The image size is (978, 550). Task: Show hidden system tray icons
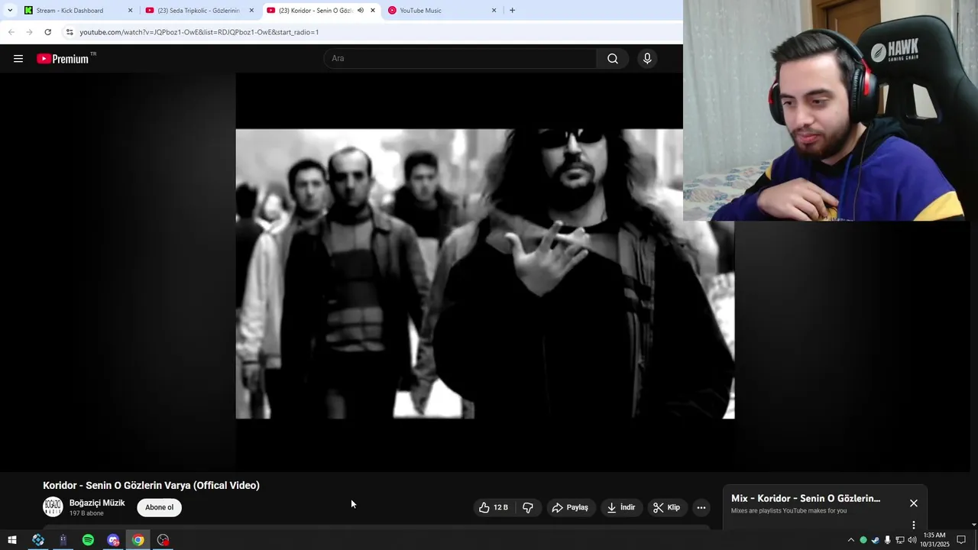[x=850, y=540]
